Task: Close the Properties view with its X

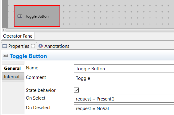Action: tap(33, 46)
